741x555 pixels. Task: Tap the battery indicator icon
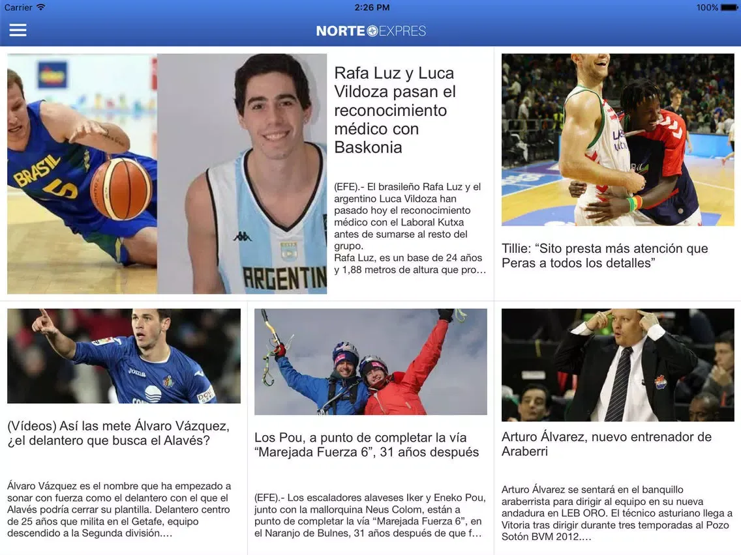[x=729, y=8]
